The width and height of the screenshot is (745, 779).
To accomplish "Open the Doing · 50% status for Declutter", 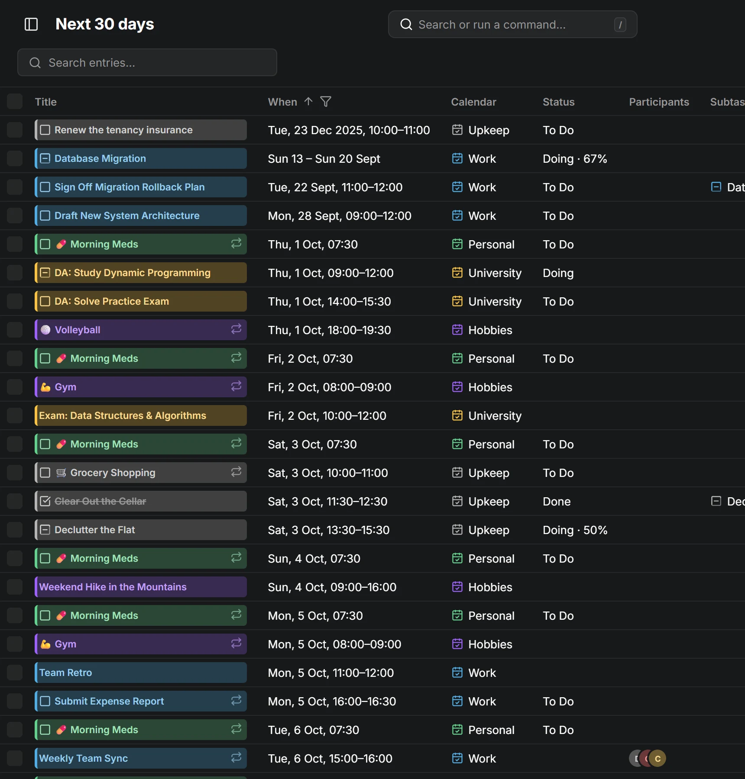I will pyautogui.click(x=575, y=530).
